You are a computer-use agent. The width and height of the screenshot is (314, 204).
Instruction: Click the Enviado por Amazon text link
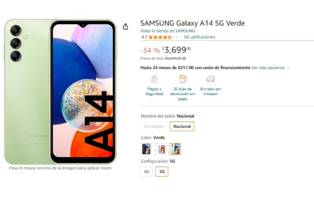coord(211,91)
